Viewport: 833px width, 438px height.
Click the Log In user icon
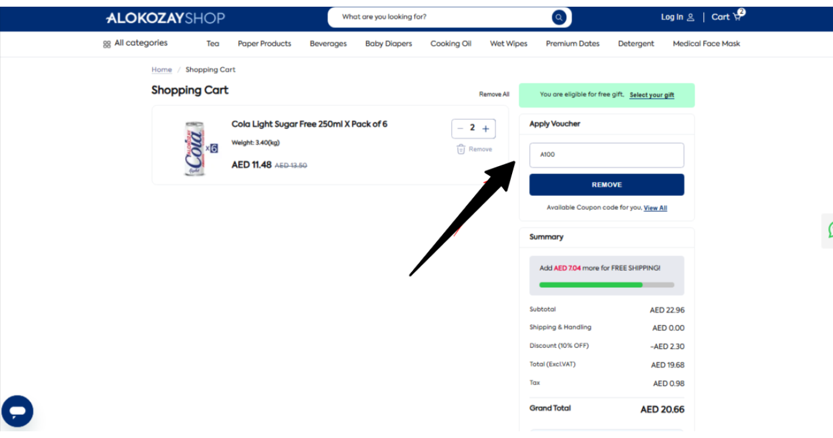(x=691, y=18)
